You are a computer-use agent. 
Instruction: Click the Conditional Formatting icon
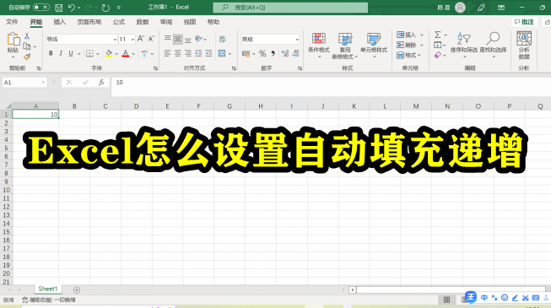coord(319,38)
